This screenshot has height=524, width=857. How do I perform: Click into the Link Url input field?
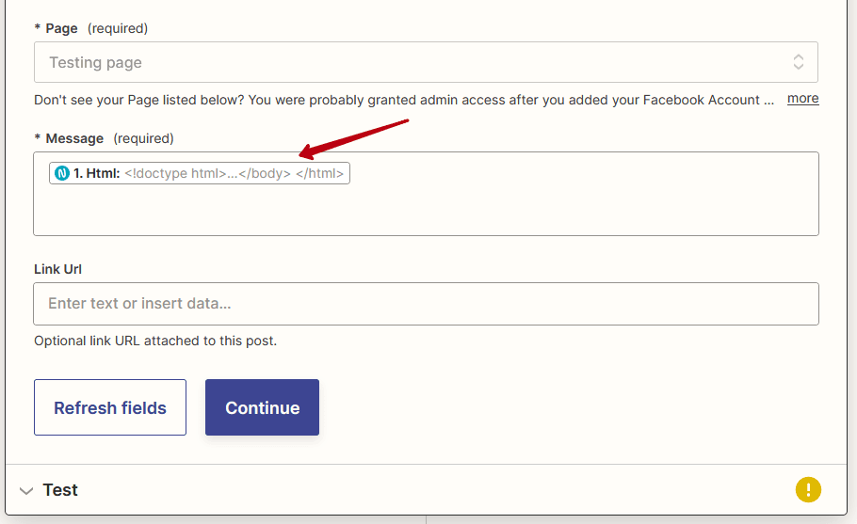pos(426,304)
